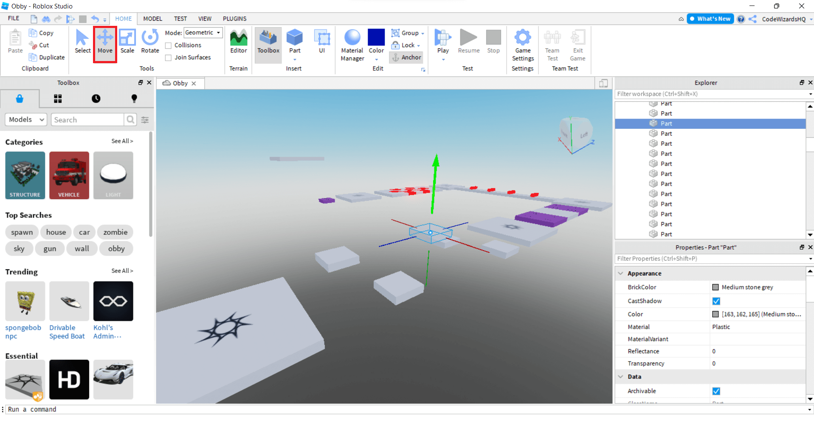Open the PLUGINS ribbon tab
This screenshot has width=814, height=431.
pos(234,19)
